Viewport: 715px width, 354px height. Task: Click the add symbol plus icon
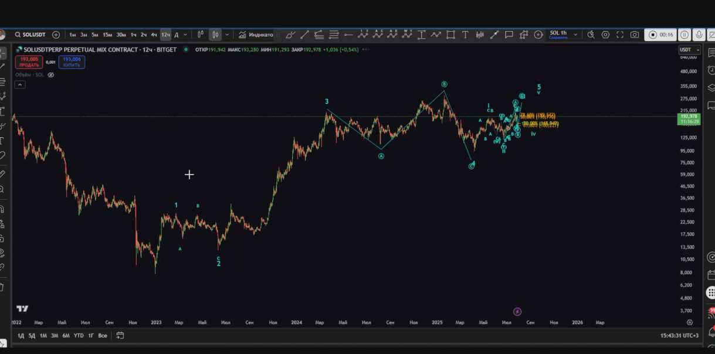[56, 35]
